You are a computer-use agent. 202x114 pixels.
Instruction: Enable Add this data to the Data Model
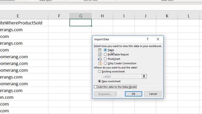[95, 87]
